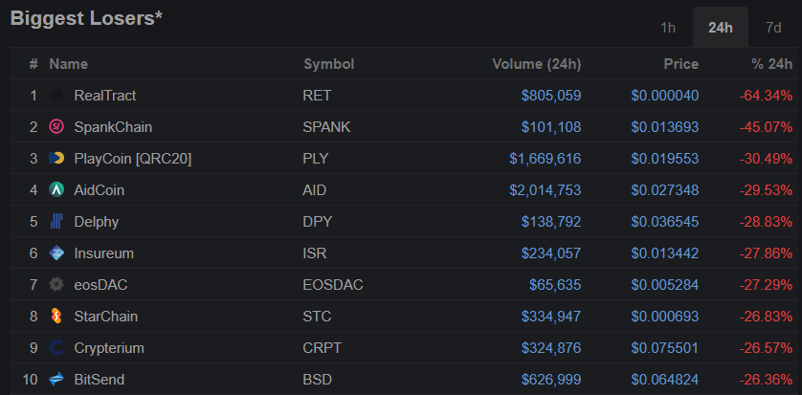Click the eosDAC gear logo icon
Screen dimensions: 802x395
pyautogui.click(x=57, y=285)
